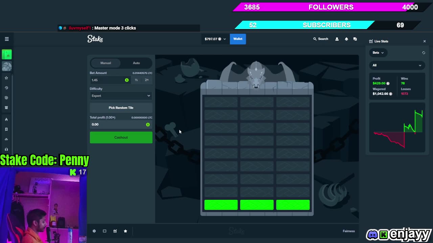Image resolution: width=433 pixels, height=243 pixels.
Task: Reset live stats with refresh icon
Action: point(424,53)
